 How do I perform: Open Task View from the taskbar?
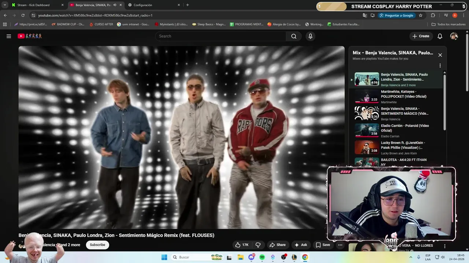[229, 257]
